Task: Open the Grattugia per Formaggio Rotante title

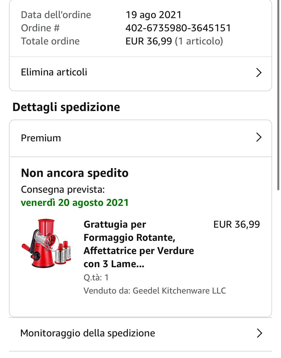Action: 139,244
